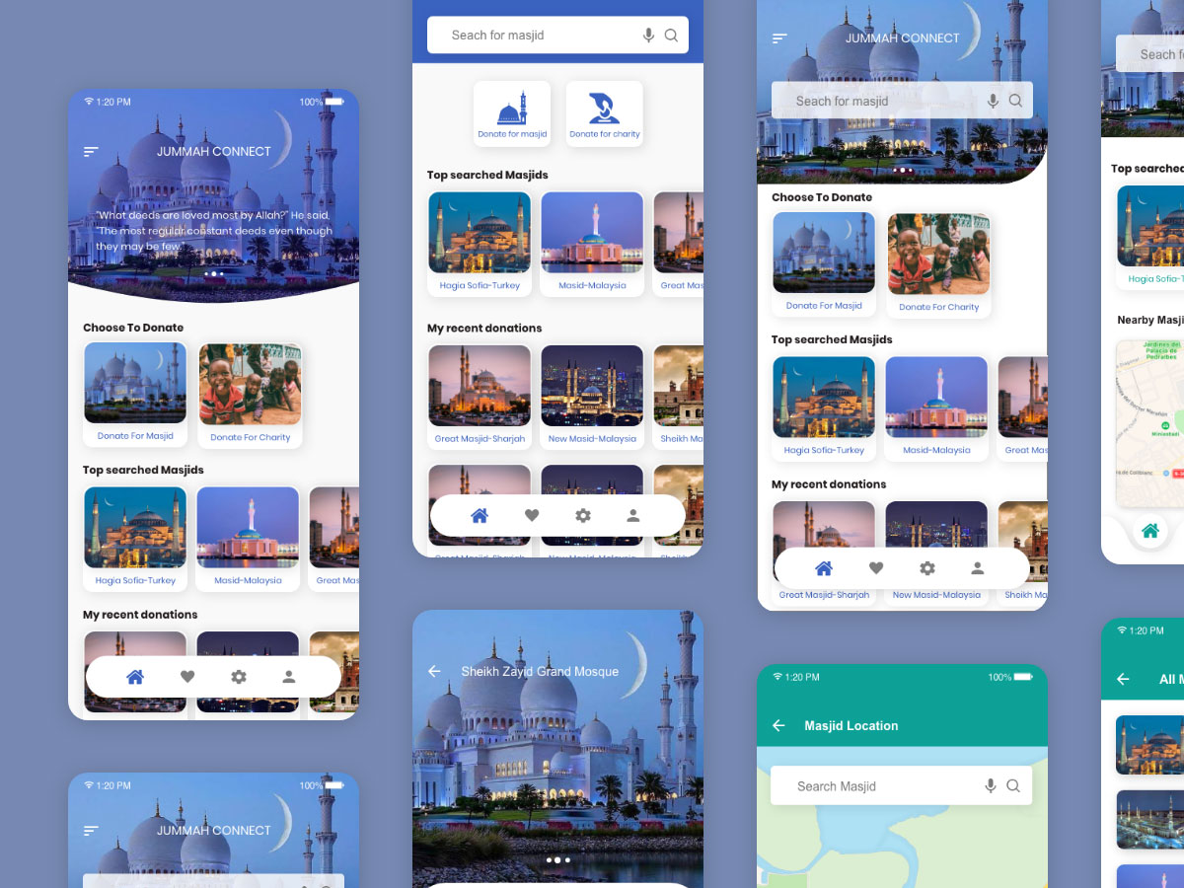The width and height of the screenshot is (1184, 888).
Task: Select Donate For Charity card on search-bar home screen
Action: (x=939, y=265)
